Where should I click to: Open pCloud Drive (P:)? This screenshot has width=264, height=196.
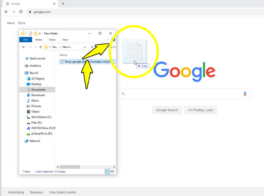[x=41, y=134]
